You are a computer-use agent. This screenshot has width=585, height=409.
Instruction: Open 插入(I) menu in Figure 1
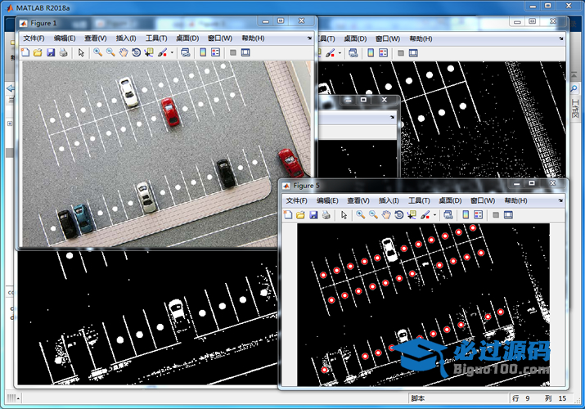[x=126, y=38]
